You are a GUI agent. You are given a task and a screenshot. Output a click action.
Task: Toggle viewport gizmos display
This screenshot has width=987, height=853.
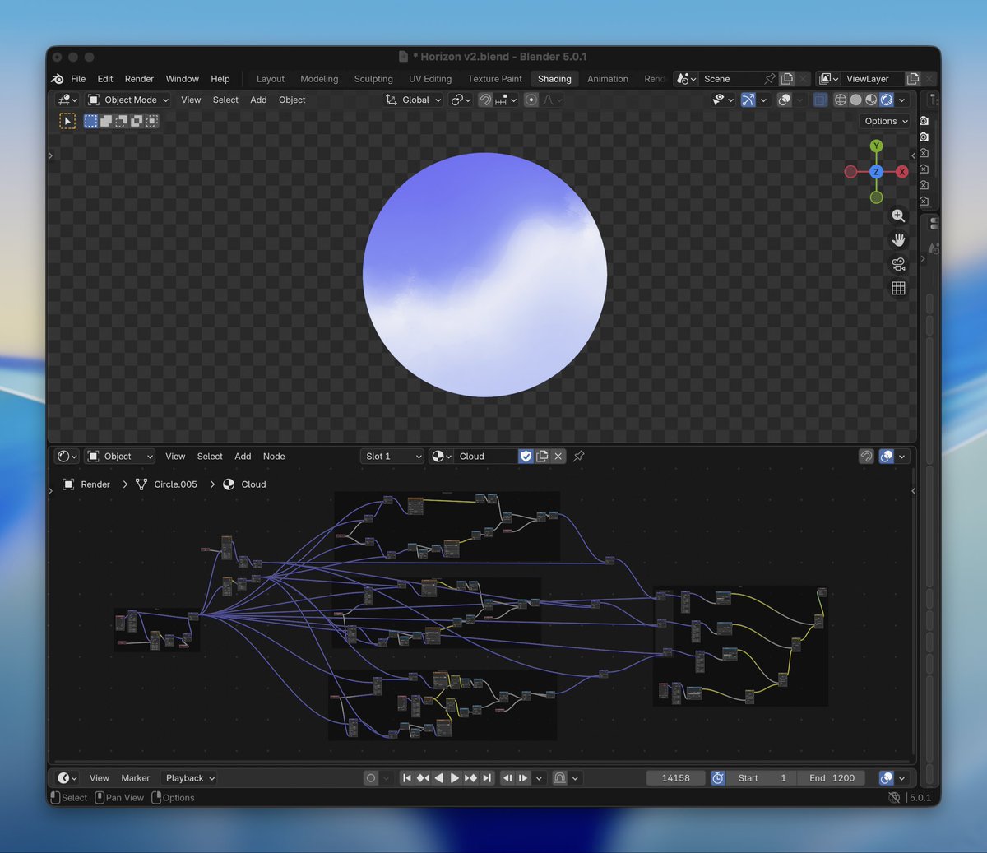click(x=748, y=100)
